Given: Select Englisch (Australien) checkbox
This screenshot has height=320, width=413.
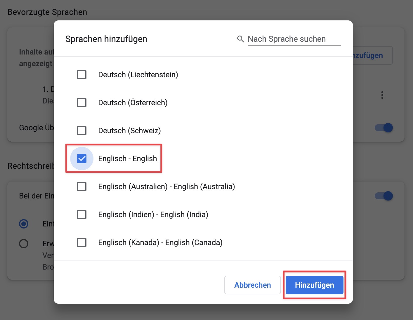Looking at the screenshot, I should pos(82,187).
